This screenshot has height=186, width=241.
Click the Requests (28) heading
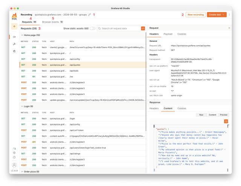29,29
